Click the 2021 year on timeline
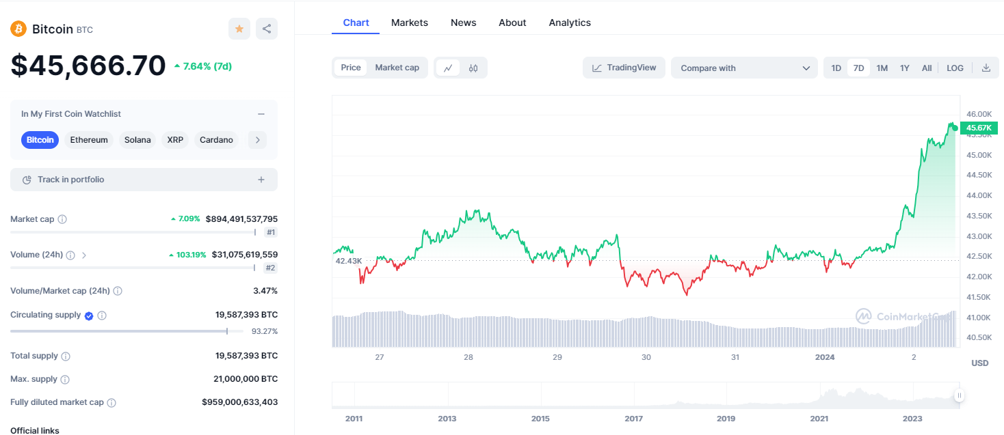 click(x=819, y=419)
